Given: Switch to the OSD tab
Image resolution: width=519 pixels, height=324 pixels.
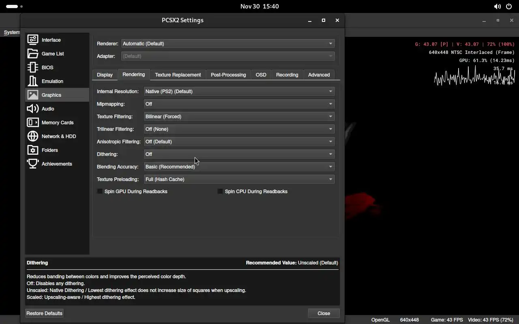Looking at the screenshot, I should point(261,75).
